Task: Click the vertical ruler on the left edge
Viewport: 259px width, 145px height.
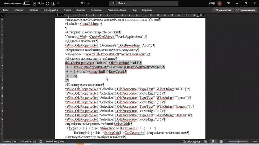Action: click(x=2, y=79)
